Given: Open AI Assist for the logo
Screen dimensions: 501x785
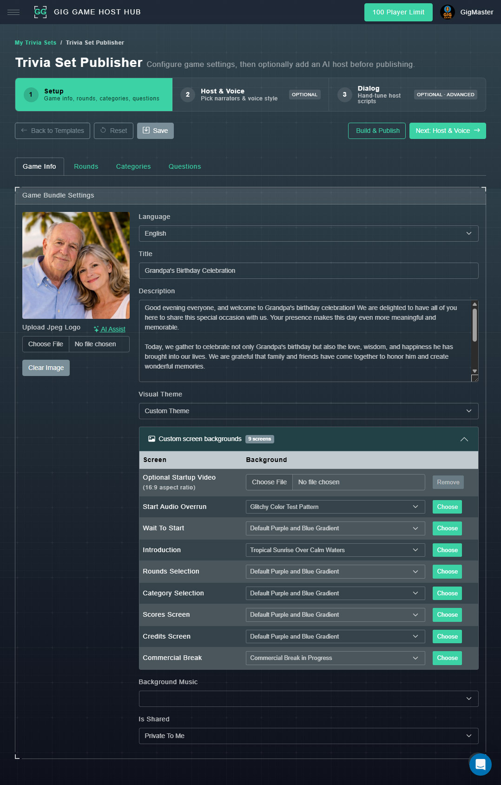Looking at the screenshot, I should (x=109, y=329).
